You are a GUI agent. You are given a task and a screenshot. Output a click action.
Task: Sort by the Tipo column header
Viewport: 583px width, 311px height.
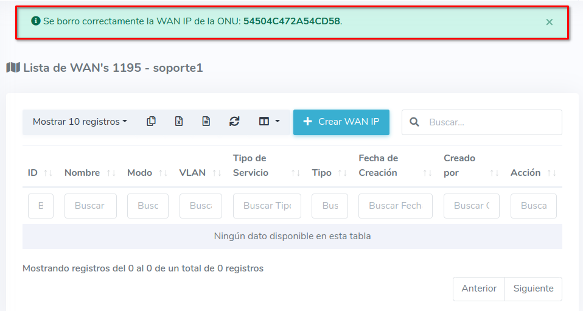click(x=329, y=173)
